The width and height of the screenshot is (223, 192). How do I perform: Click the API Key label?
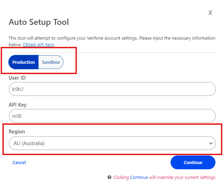[x=18, y=105]
